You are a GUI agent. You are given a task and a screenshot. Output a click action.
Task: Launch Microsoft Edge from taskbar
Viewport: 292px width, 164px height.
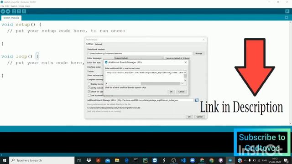click(x=126, y=160)
